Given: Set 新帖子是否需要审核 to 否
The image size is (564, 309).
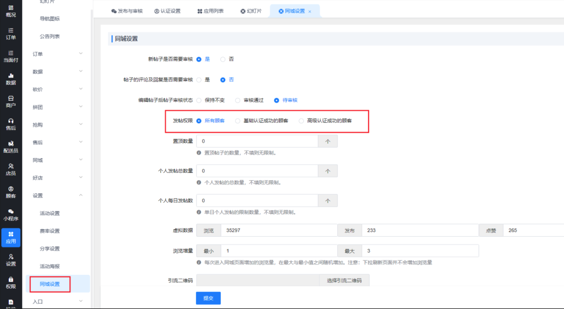Looking at the screenshot, I should pos(223,59).
